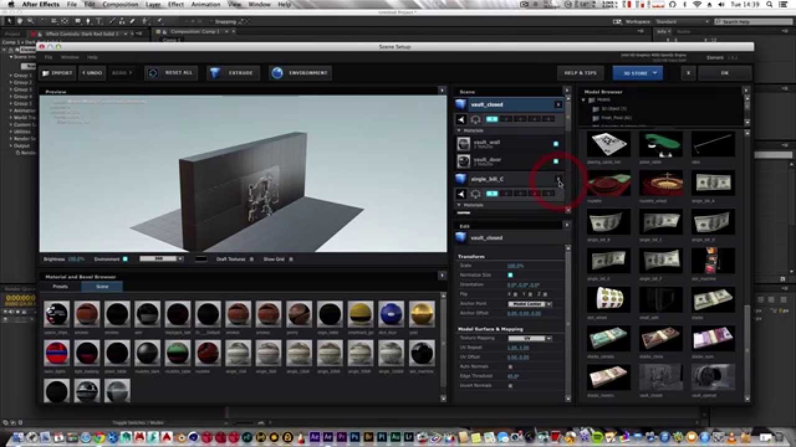Enable the Invert Normals checkbox
The image size is (796, 447).
click(510, 386)
